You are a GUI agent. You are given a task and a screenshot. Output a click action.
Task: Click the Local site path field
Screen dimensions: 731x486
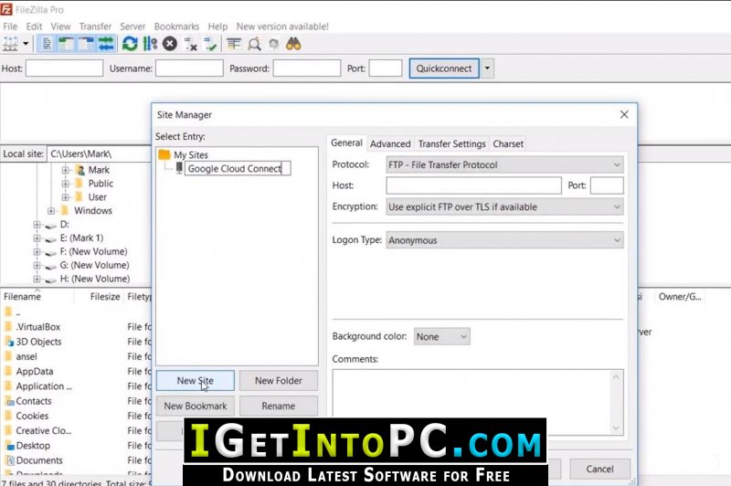[99, 153]
